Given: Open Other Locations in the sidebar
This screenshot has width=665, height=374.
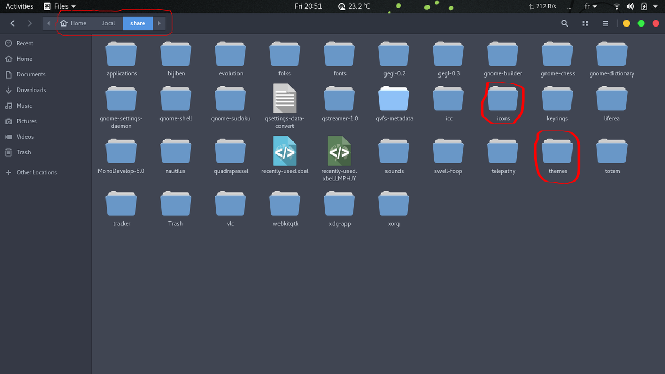Looking at the screenshot, I should tap(36, 172).
